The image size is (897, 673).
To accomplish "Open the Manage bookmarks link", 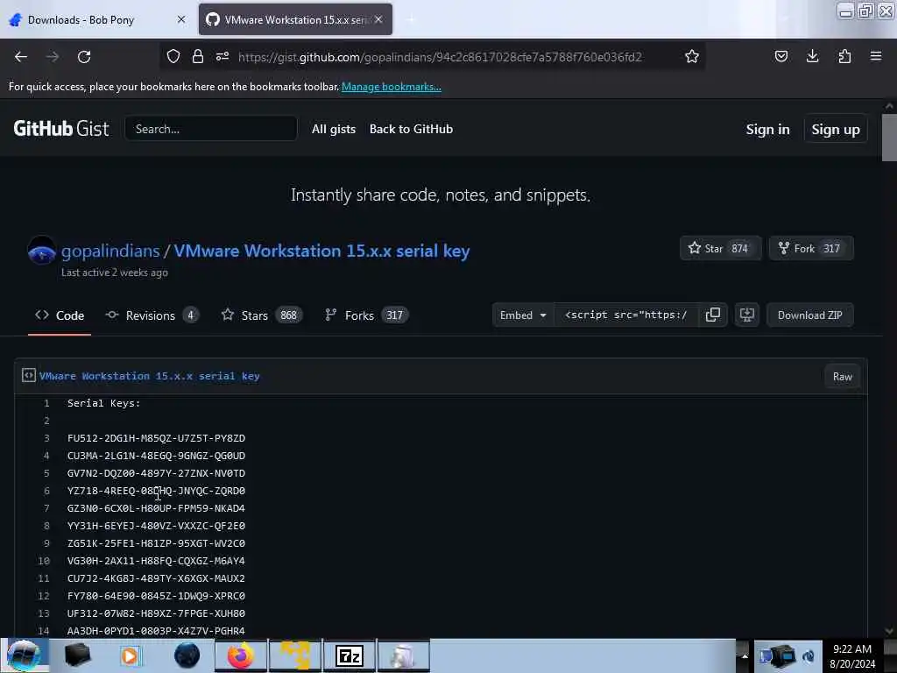I will click(x=392, y=87).
